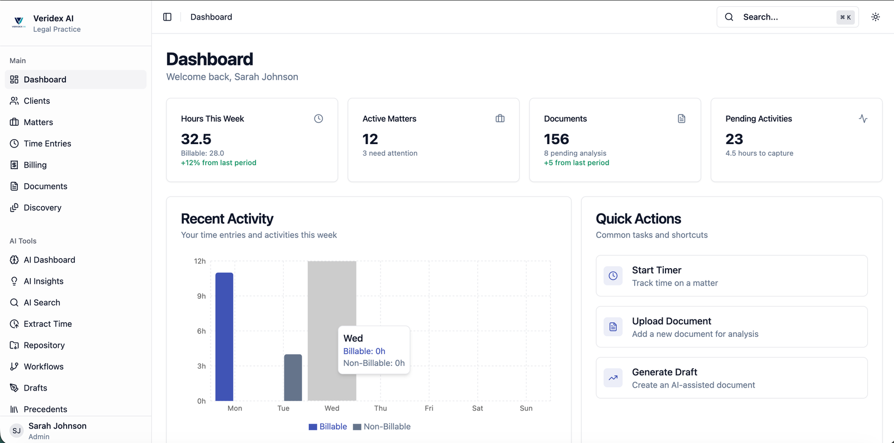Screen dimensions: 894x443
Task: Switch theme with the sun icon
Action: tap(876, 17)
